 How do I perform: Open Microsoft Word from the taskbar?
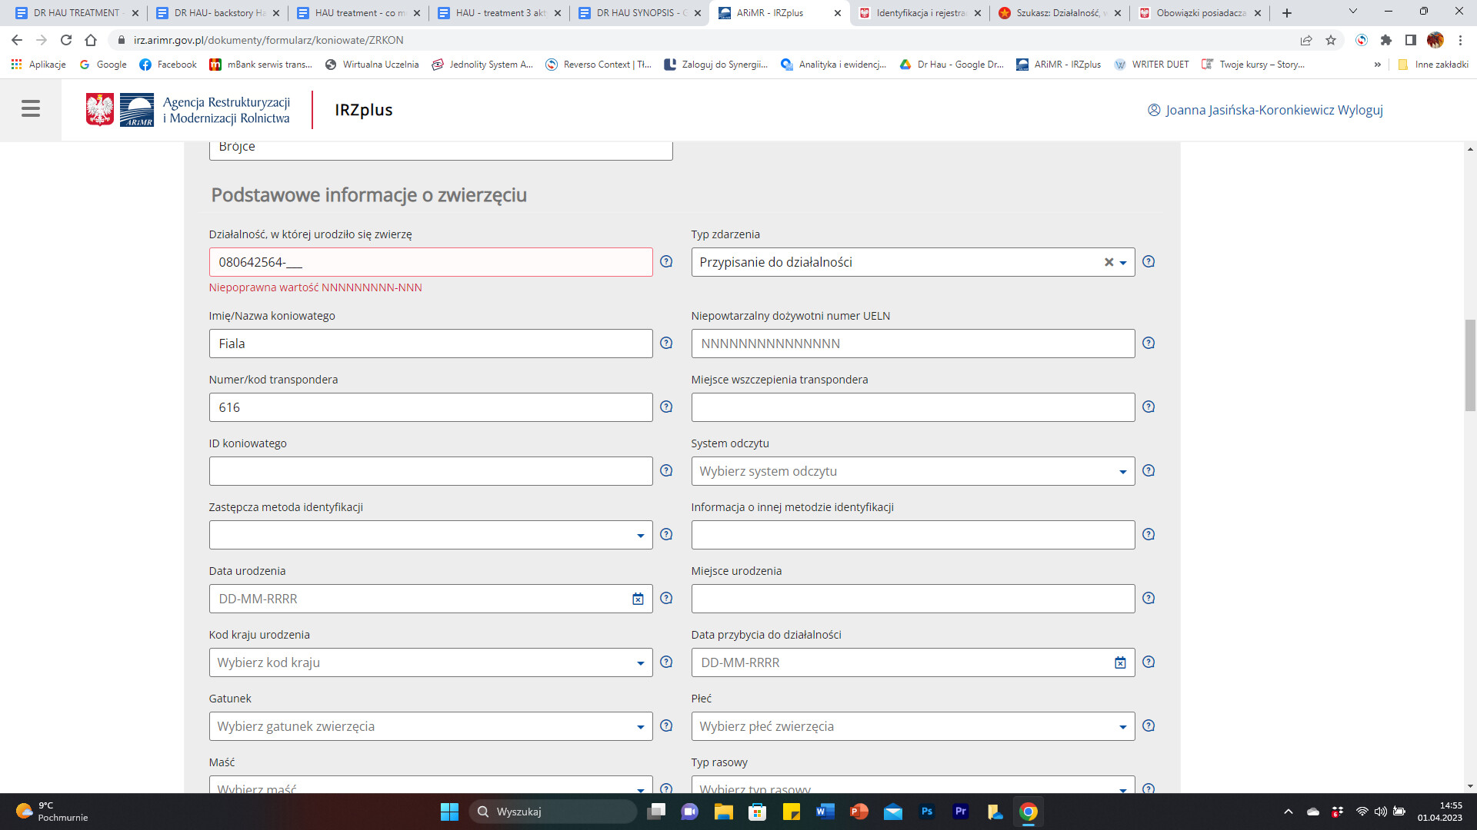click(825, 812)
